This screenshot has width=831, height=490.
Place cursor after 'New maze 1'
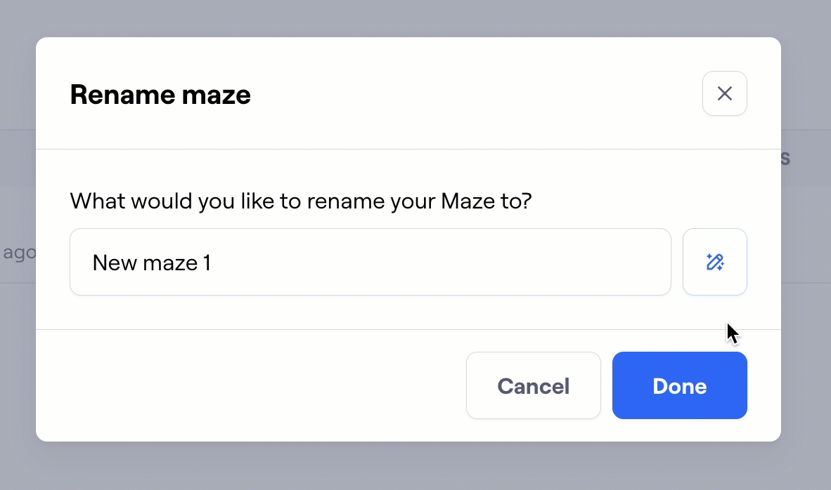(x=213, y=263)
